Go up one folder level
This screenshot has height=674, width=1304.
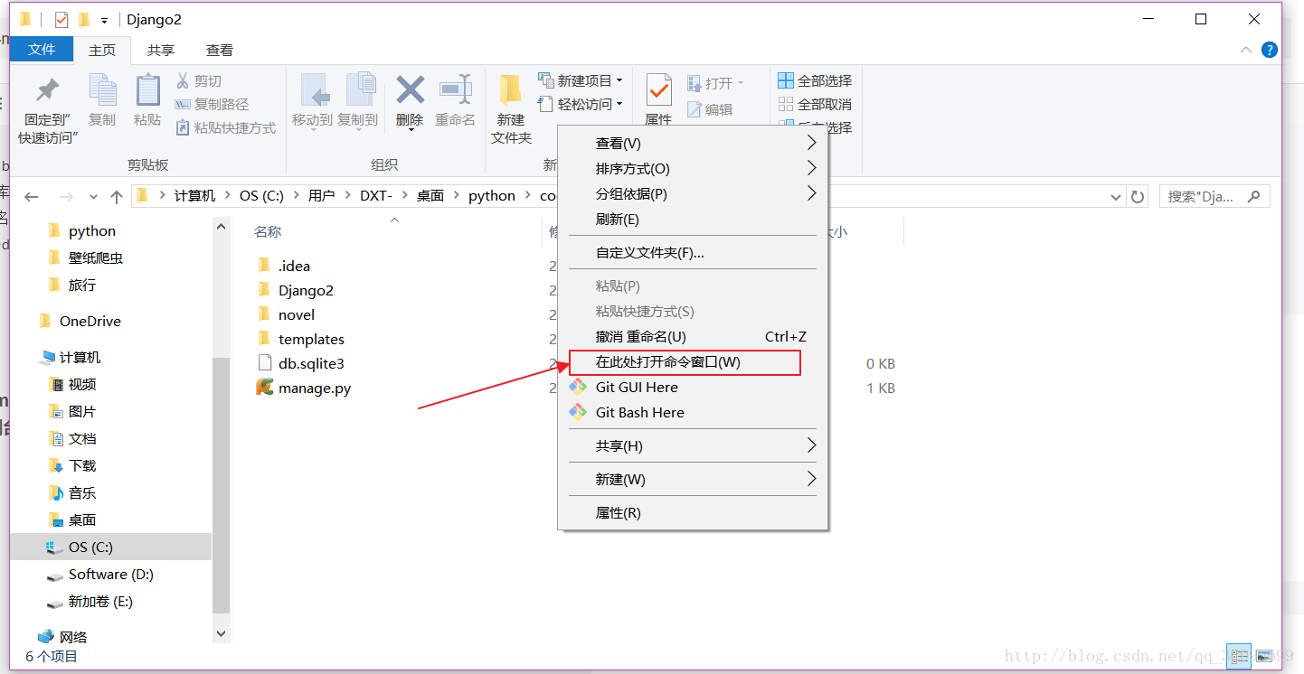(116, 197)
